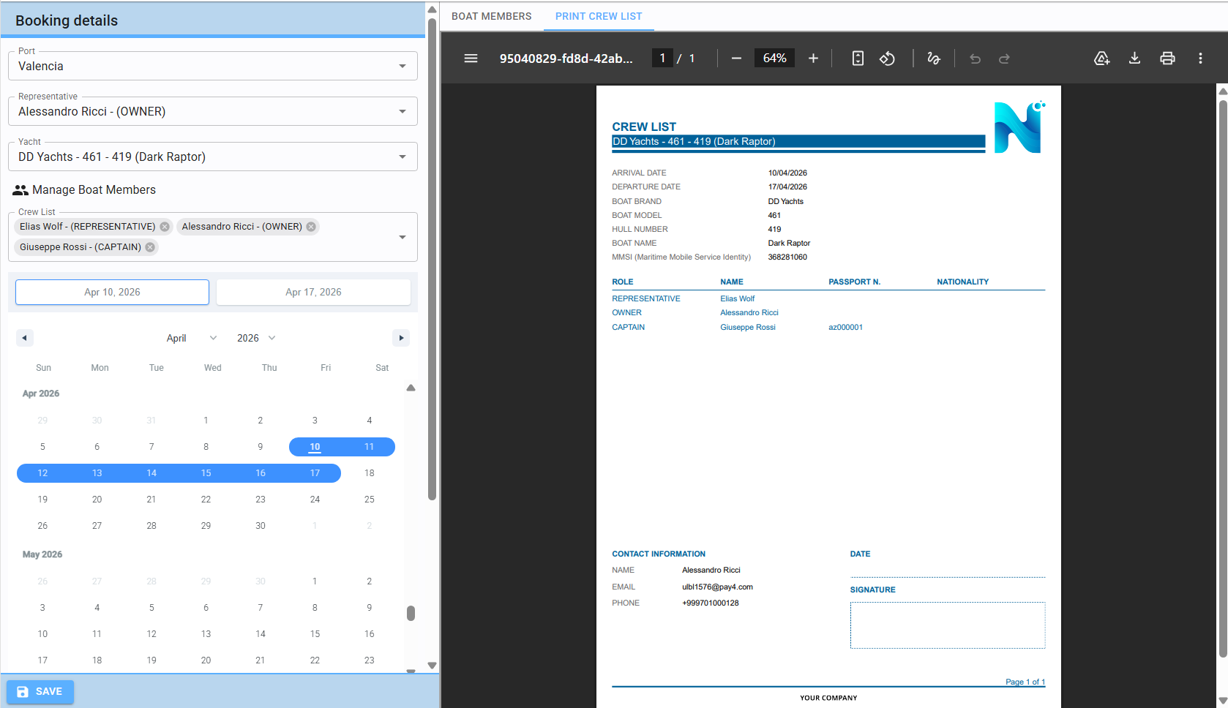Zoom out the PDF with minus icon
This screenshot has width=1228, height=708.
point(736,59)
